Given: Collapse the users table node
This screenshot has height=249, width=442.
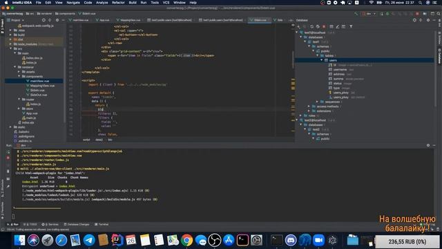Looking at the screenshot, I should [x=321, y=60].
